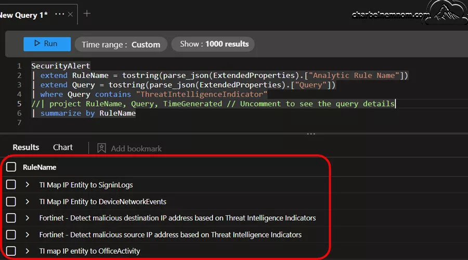
Task: Click the SecurityAlert line in the editor
Action: coord(61,66)
